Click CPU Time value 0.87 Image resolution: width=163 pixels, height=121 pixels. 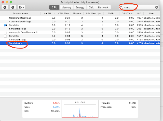[x=67, y=32]
